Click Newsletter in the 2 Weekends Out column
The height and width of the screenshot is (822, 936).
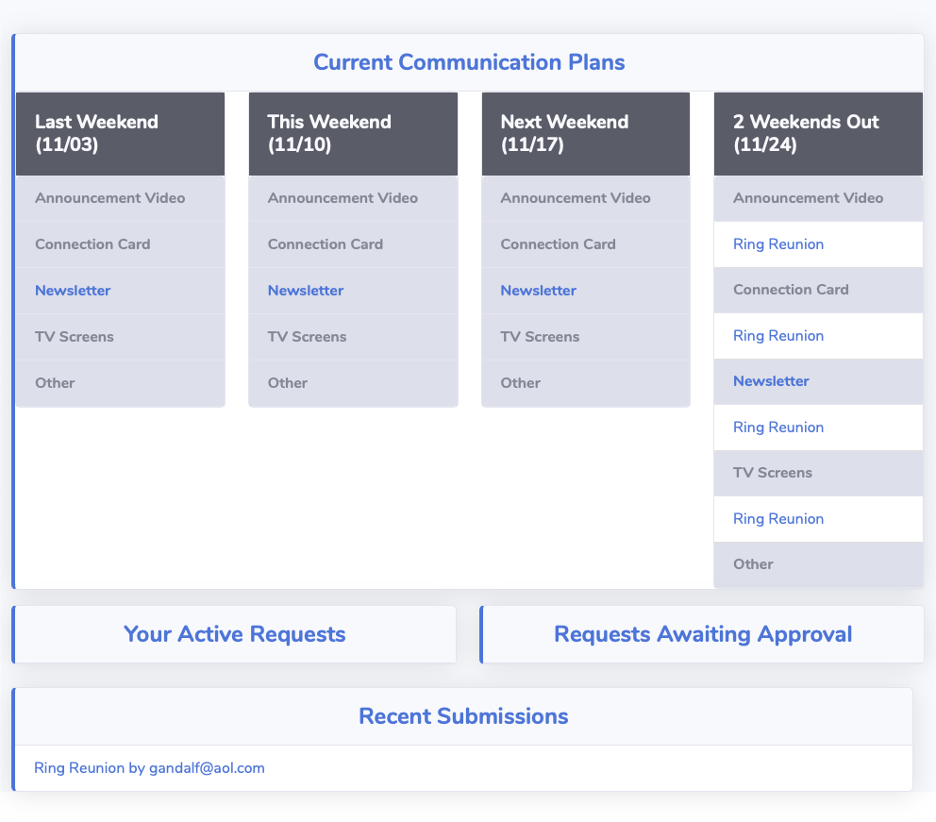pos(771,381)
